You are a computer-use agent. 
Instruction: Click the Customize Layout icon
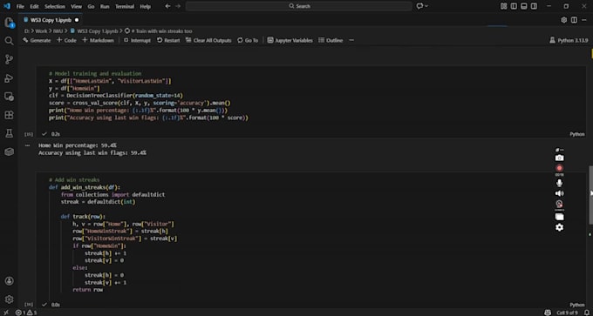[x=503, y=6]
